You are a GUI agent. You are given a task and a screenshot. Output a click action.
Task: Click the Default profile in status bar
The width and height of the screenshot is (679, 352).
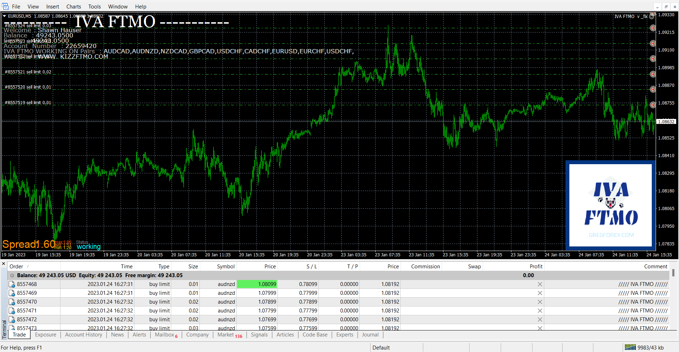pos(381,347)
